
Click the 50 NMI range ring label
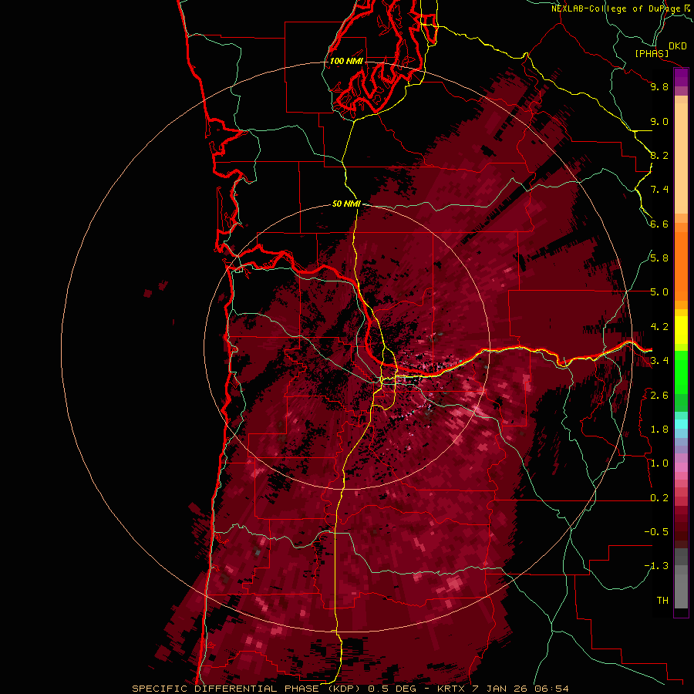[346, 204]
